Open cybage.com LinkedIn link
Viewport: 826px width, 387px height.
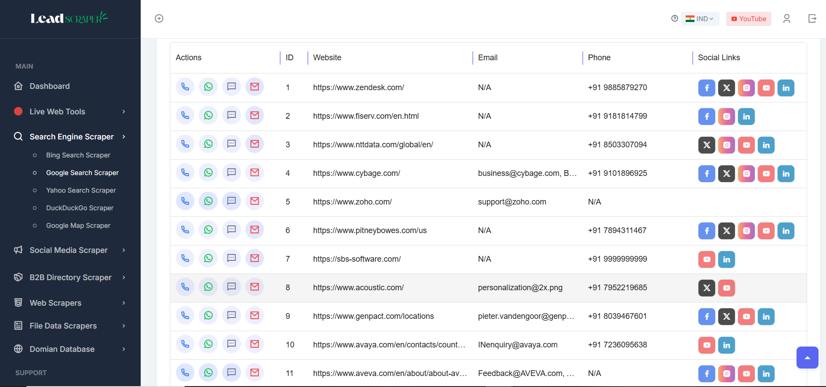pos(786,174)
